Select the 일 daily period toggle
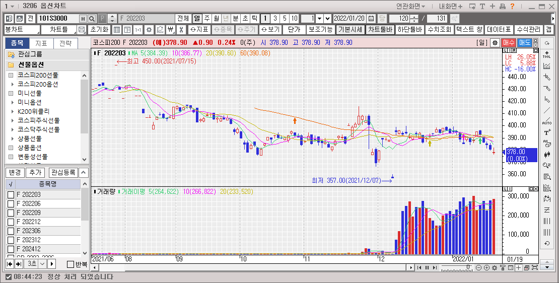Image resolution: width=559 pixels, height=283 pixels. click(197, 19)
